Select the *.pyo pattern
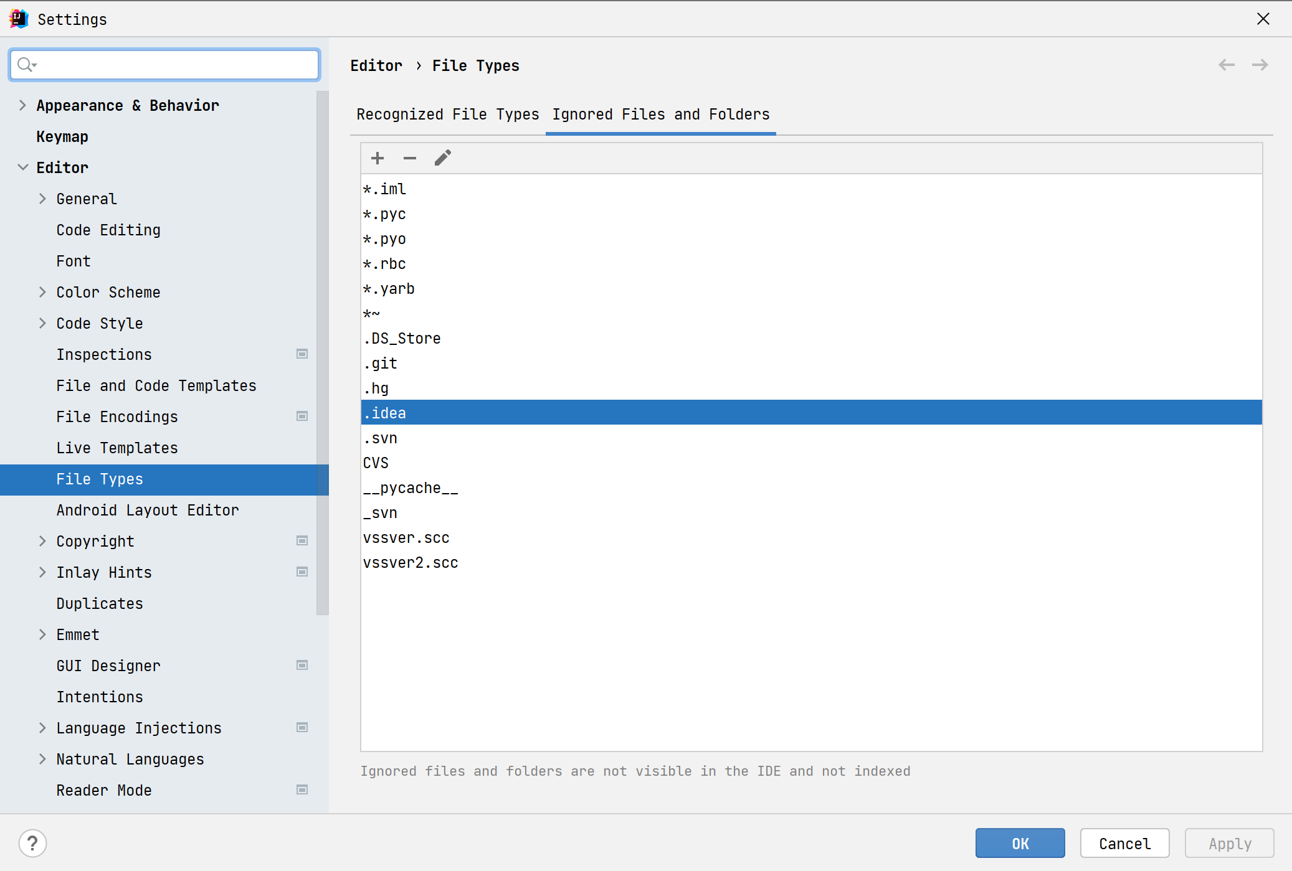 point(812,238)
